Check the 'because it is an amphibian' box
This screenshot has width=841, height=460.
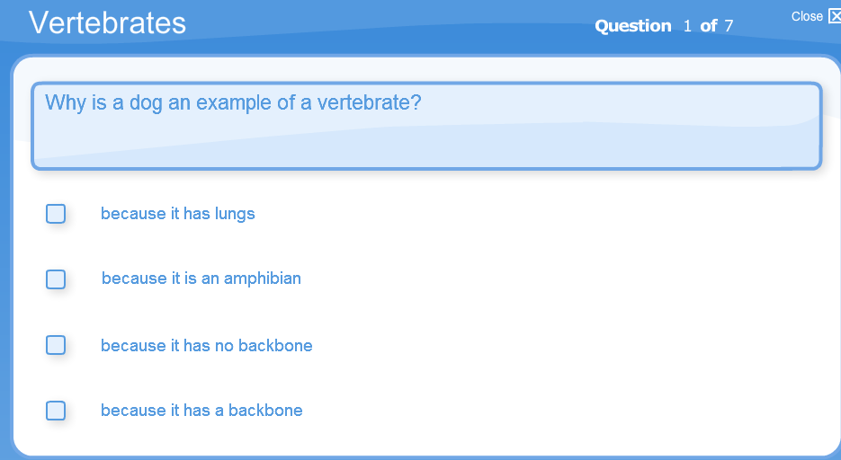click(56, 279)
